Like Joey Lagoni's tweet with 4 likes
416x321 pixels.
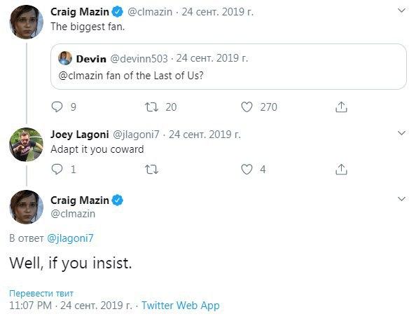[x=247, y=169]
